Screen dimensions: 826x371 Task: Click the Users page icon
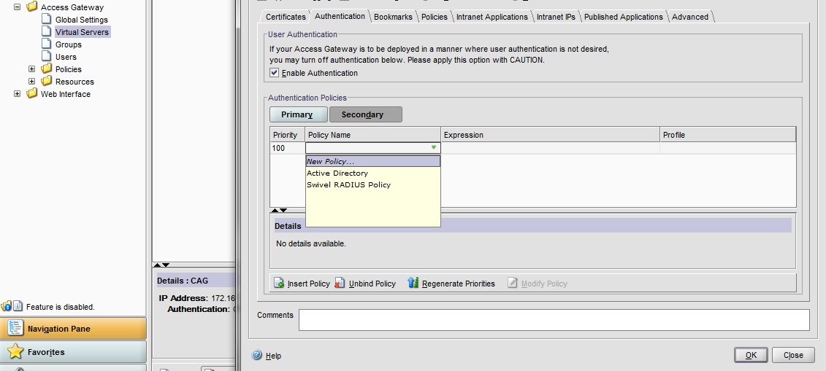46,56
